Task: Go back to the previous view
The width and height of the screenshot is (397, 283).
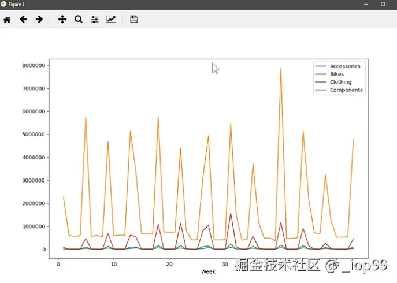Action: coord(23,19)
